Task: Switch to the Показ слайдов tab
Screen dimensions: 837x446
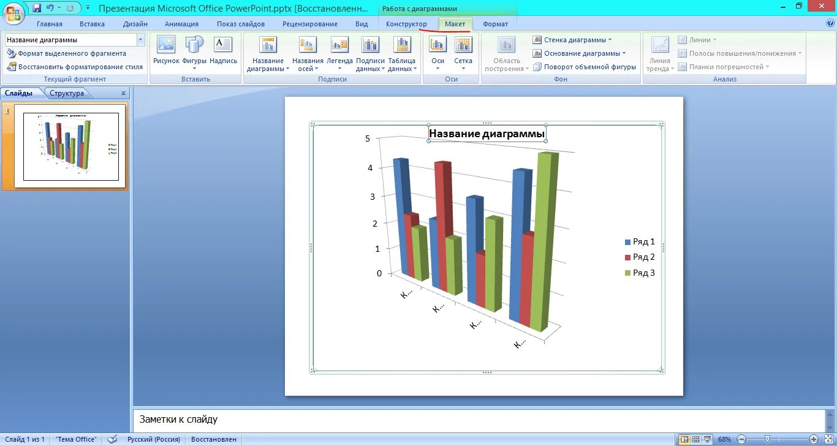Action: click(x=241, y=24)
